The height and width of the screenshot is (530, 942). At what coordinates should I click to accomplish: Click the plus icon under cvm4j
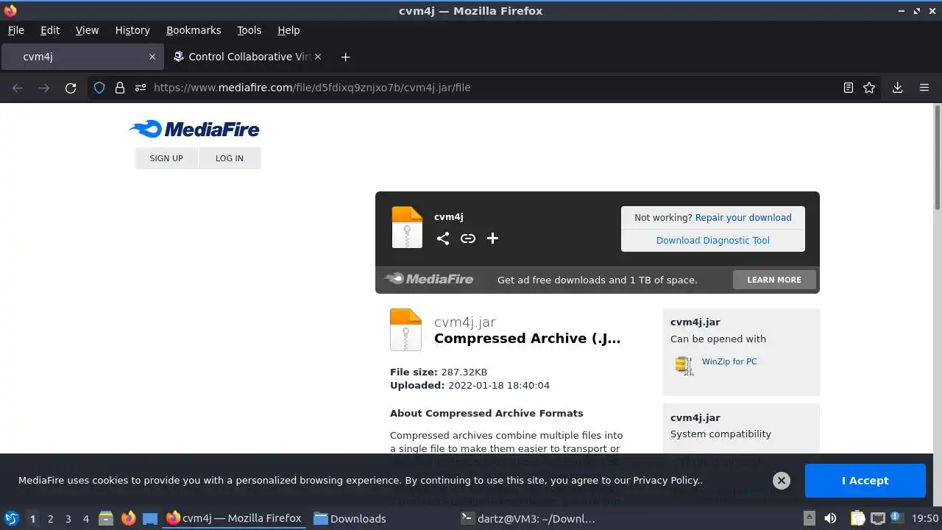click(x=493, y=238)
